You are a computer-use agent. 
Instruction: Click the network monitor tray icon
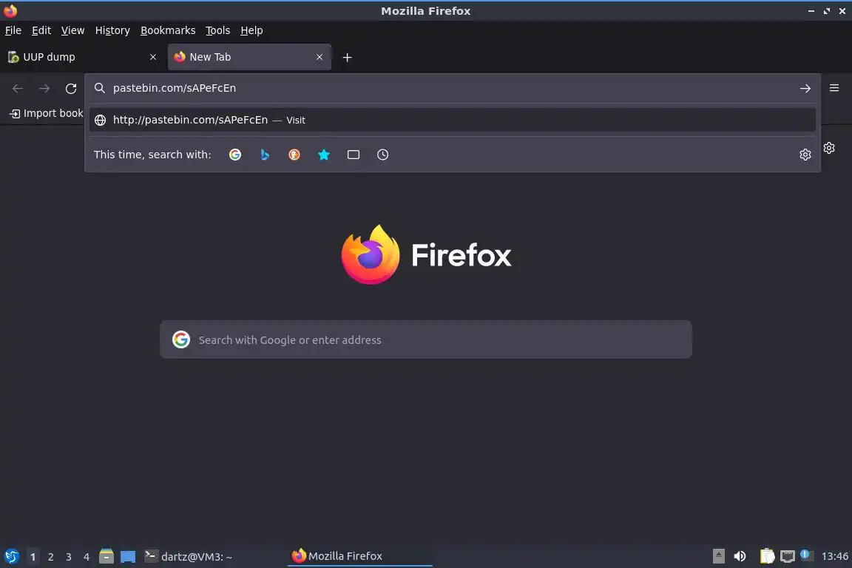coord(788,556)
